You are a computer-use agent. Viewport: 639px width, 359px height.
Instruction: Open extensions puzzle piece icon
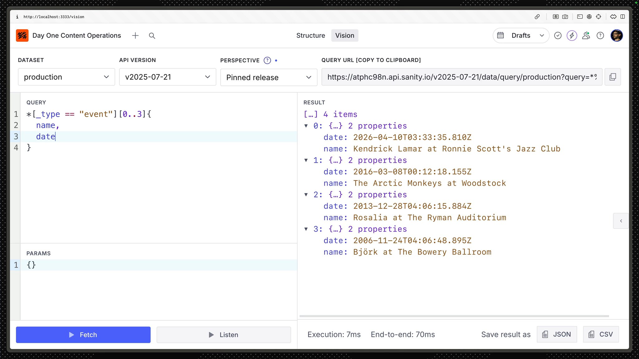(x=613, y=17)
